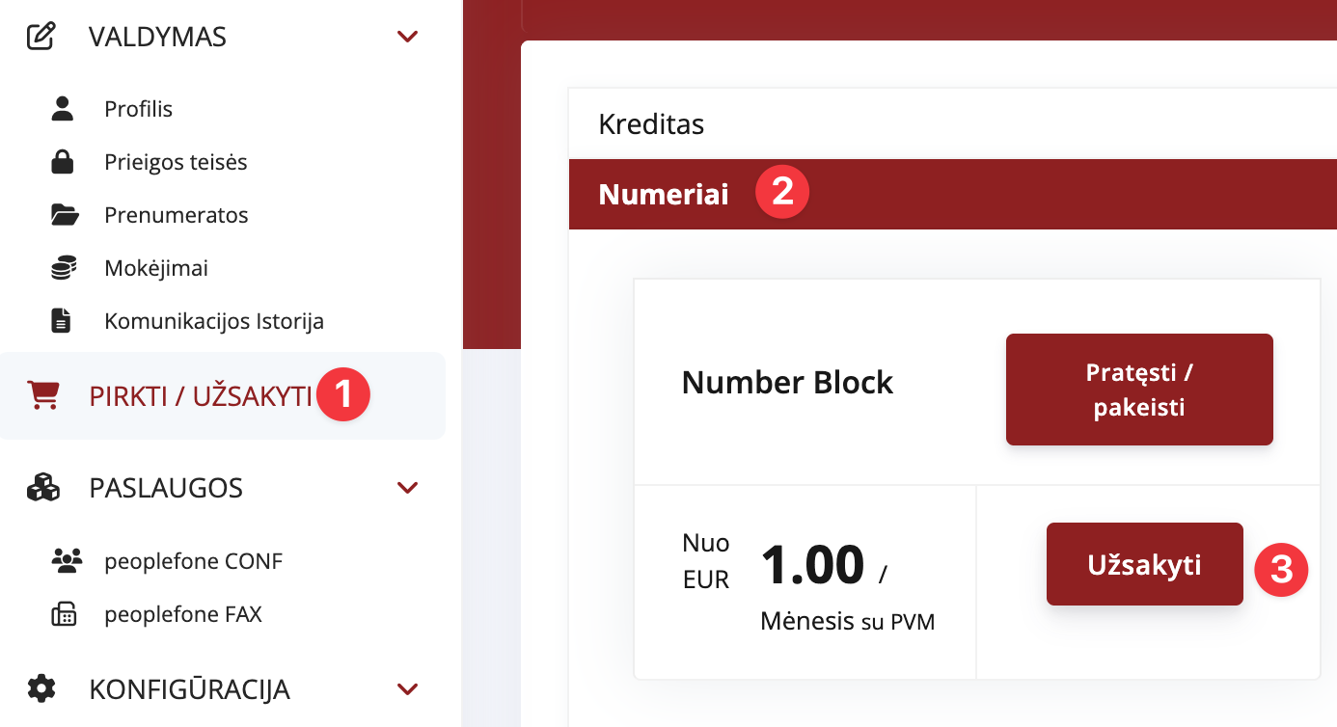Expand the KONFIGŪRACIJA section chevron
1337x727 pixels.
click(408, 689)
